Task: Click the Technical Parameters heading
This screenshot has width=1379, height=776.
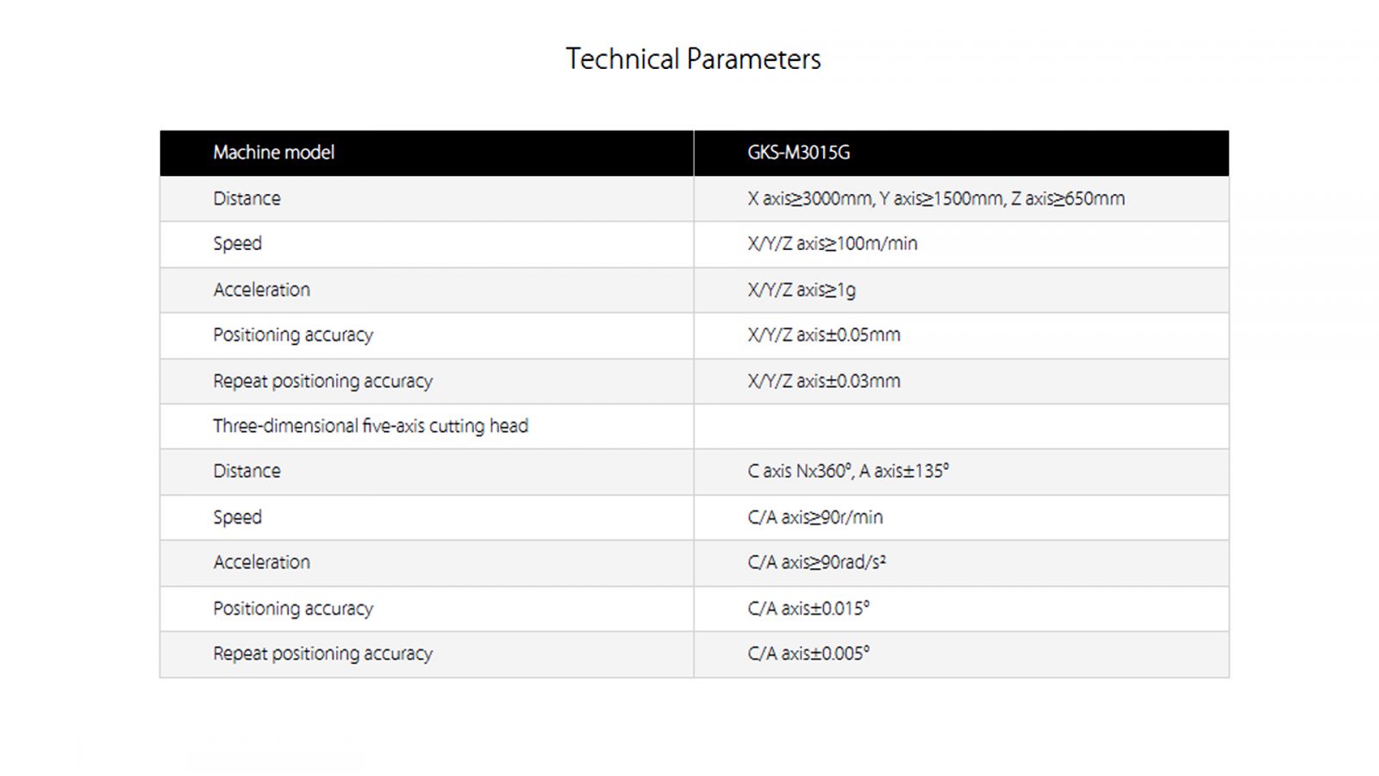Action: click(x=693, y=59)
